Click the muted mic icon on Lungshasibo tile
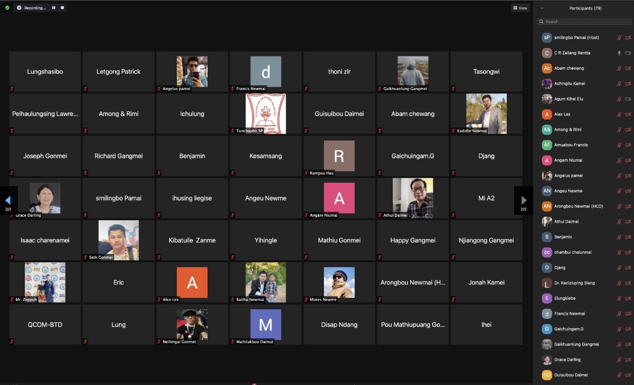634x385 pixels. [12, 89]
